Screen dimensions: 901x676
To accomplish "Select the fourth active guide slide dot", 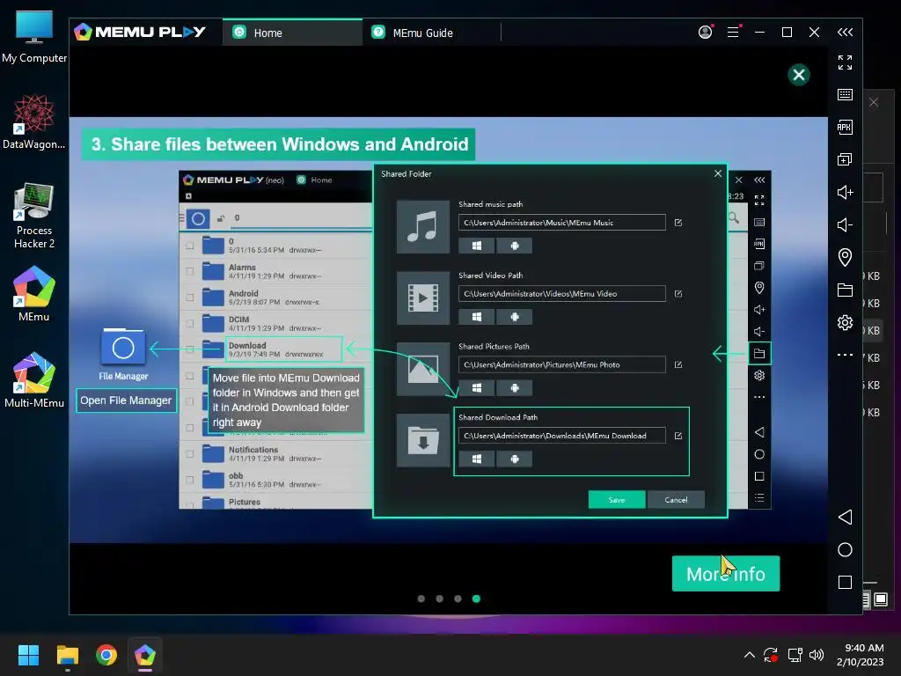I will click(476, 599).
